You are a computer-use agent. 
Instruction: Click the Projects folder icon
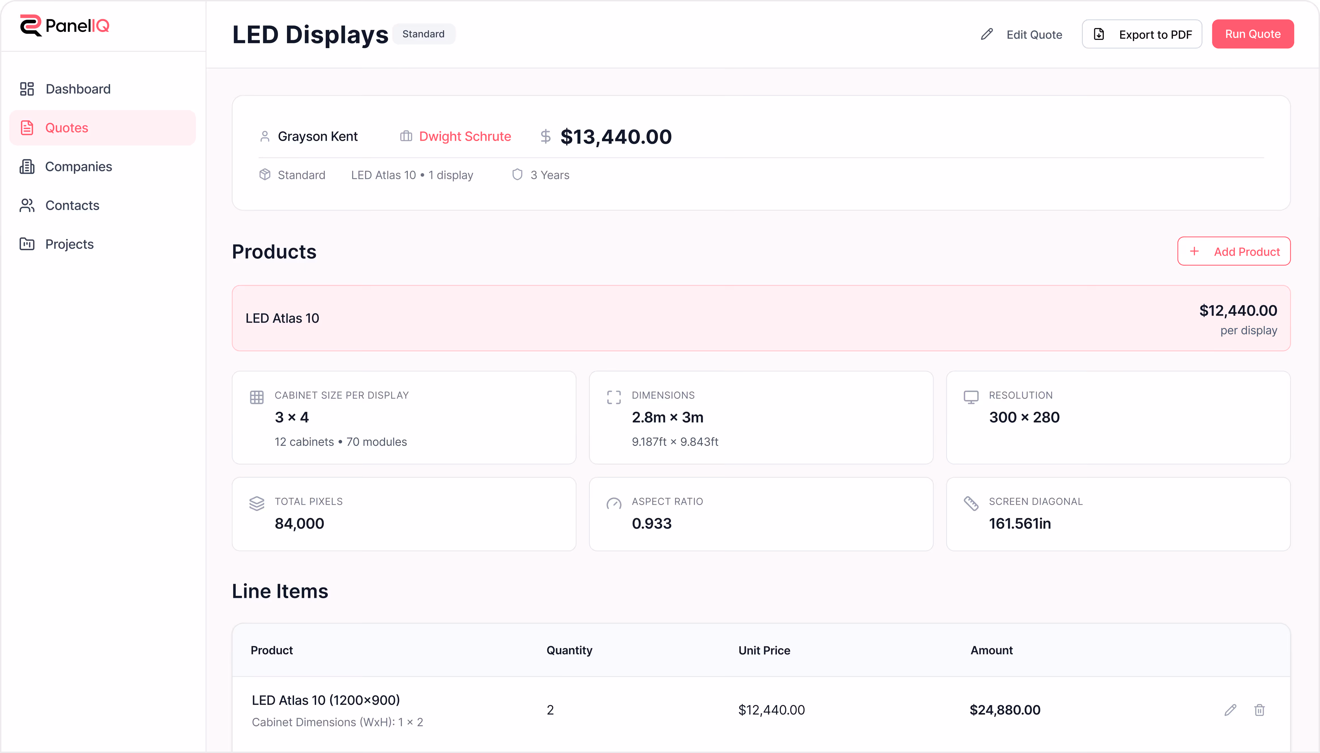27,244
